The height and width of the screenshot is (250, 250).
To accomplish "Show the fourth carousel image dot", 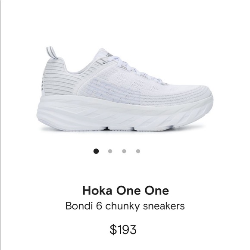I will [x=138, y=151].
